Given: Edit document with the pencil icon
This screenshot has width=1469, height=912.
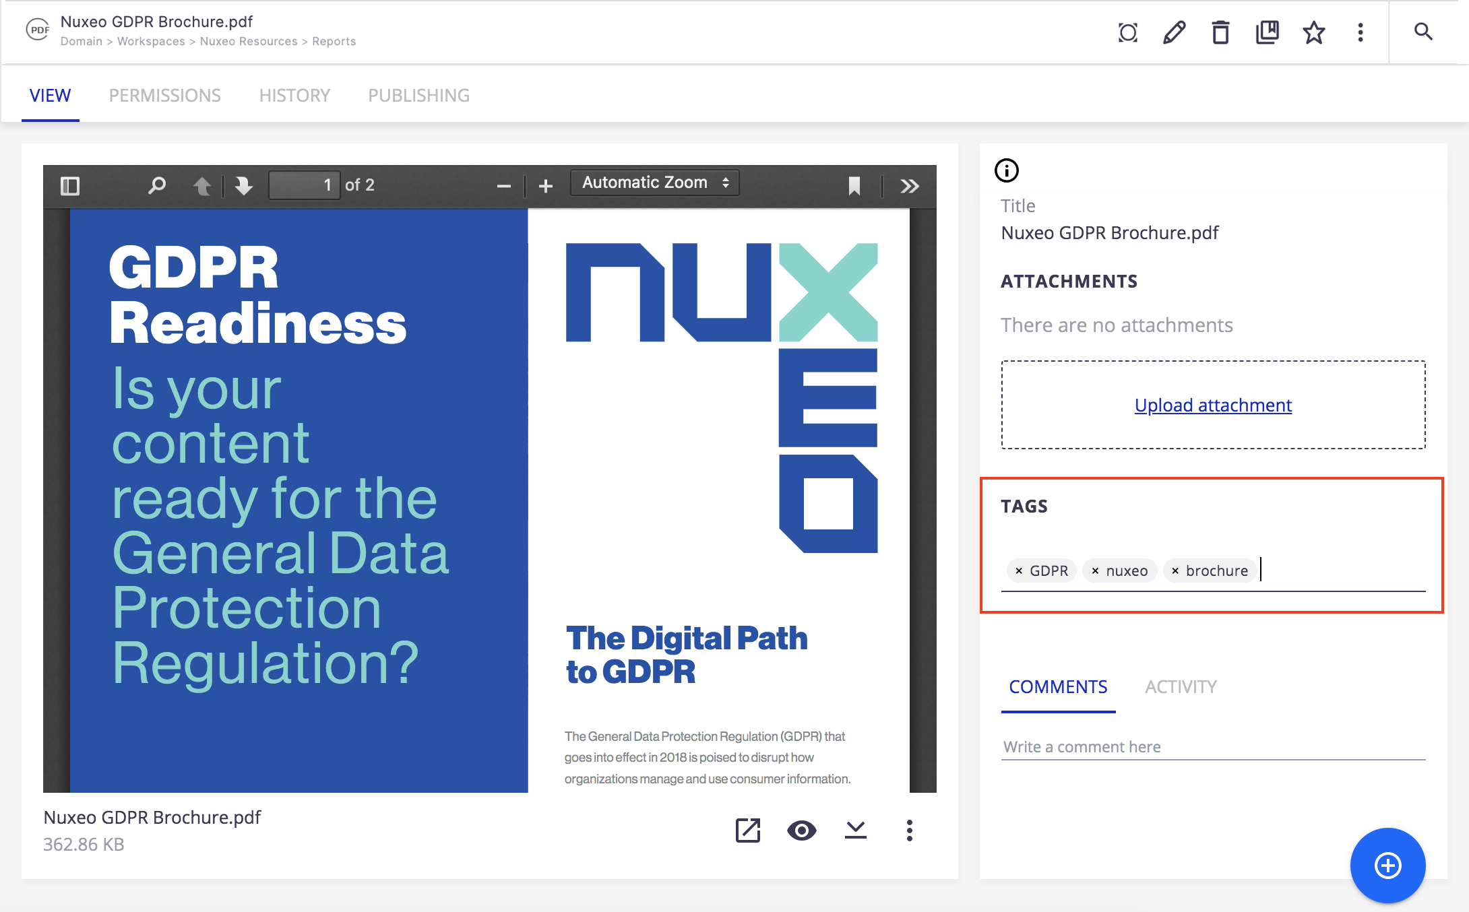Looking at the screenshot, I should pos(1175,32).
